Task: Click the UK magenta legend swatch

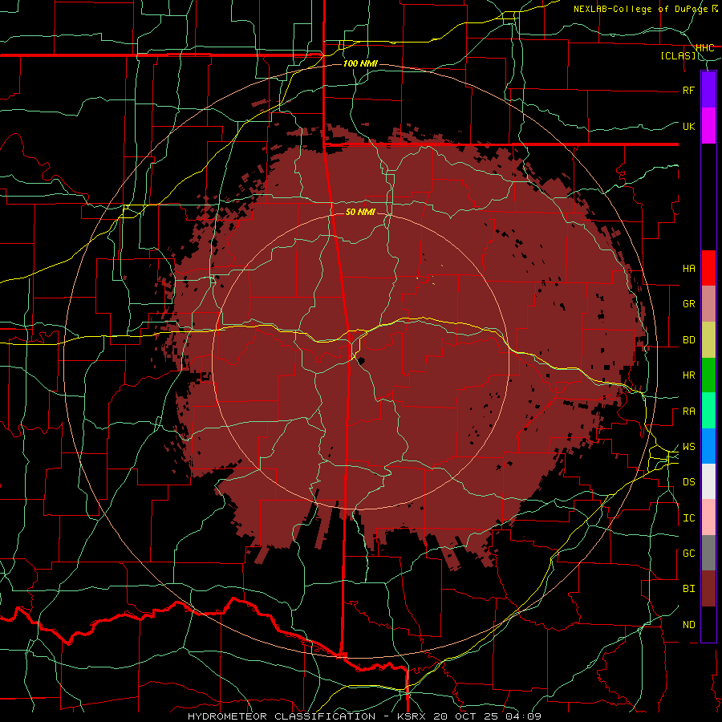Action: (x=708, y=126)
